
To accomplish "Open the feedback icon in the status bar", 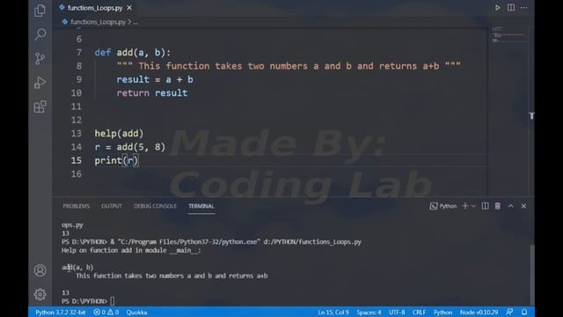I will point(509,312).
